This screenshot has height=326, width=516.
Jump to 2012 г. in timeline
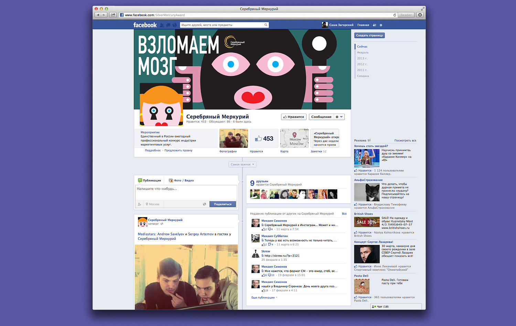coord(362,64)
